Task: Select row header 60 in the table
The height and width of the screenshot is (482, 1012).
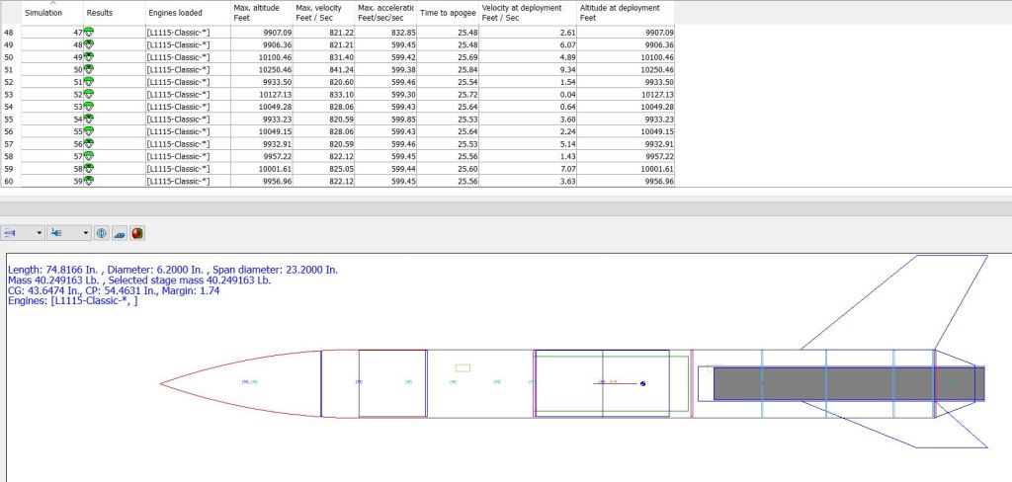Action: point(10,182)
